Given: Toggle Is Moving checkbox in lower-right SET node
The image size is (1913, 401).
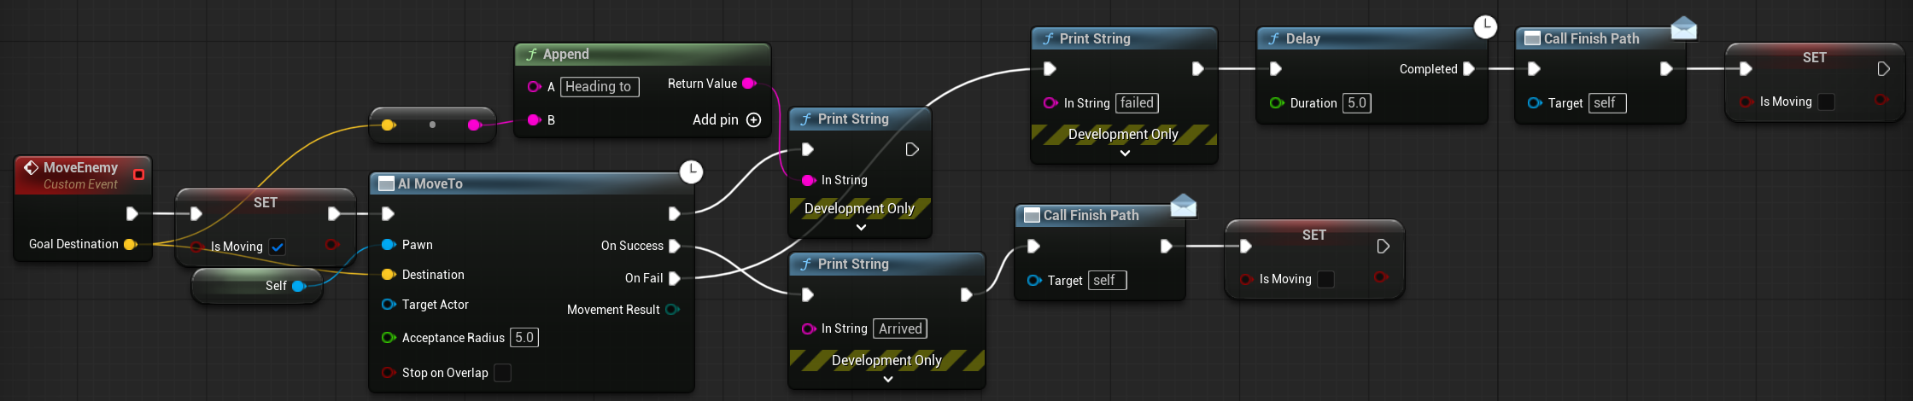Looking at the screenshot, I should click(x=1325, y=279).
